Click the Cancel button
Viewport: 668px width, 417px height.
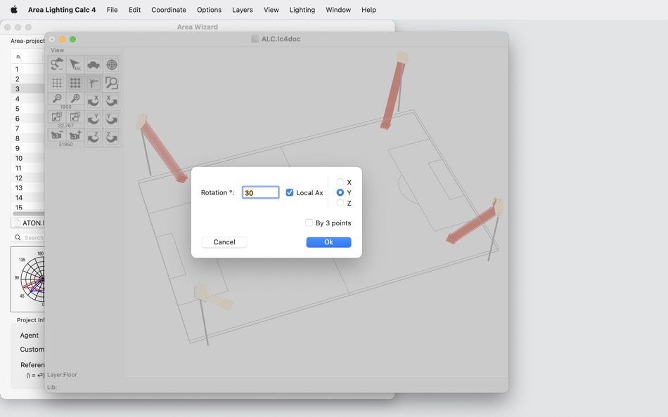224,242
